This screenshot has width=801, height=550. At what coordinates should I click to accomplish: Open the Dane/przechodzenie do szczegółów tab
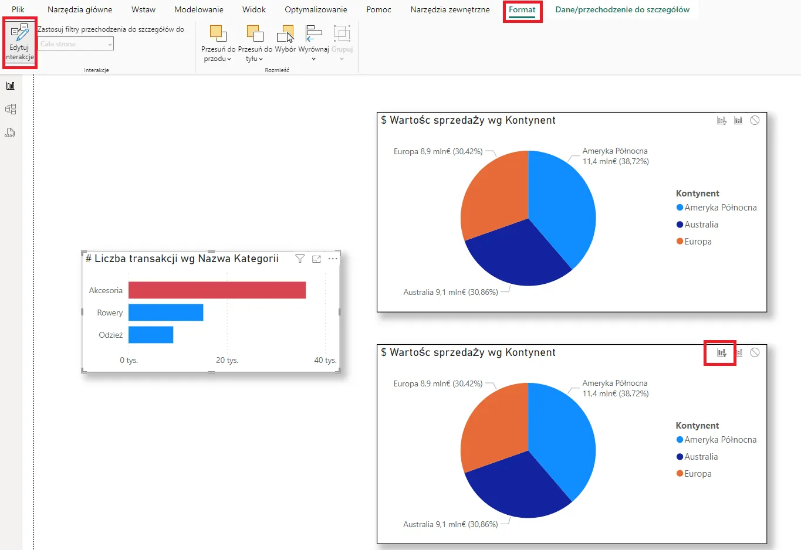(622, 9)
